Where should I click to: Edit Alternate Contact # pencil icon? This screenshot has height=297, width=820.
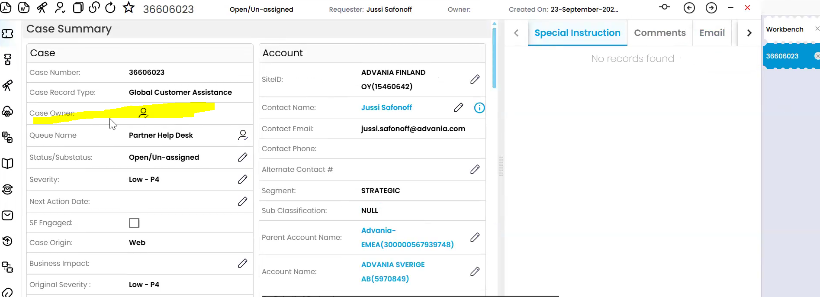tap(475, 169)
